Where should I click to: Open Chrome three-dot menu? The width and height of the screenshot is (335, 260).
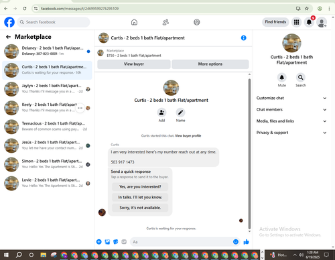pos(329,9)
